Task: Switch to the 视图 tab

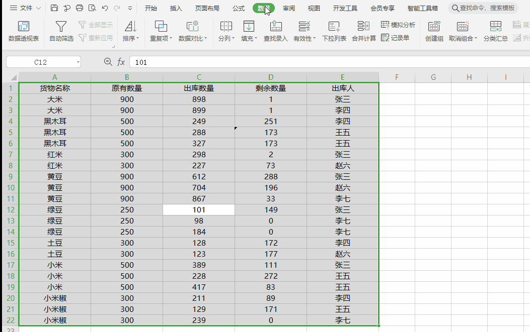Action: click(x=314, y=8)
